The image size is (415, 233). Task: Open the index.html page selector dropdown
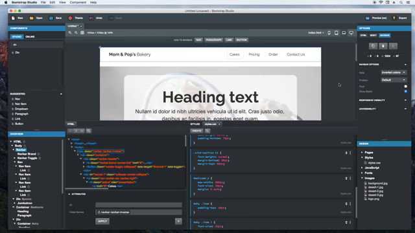click(316, 33)
